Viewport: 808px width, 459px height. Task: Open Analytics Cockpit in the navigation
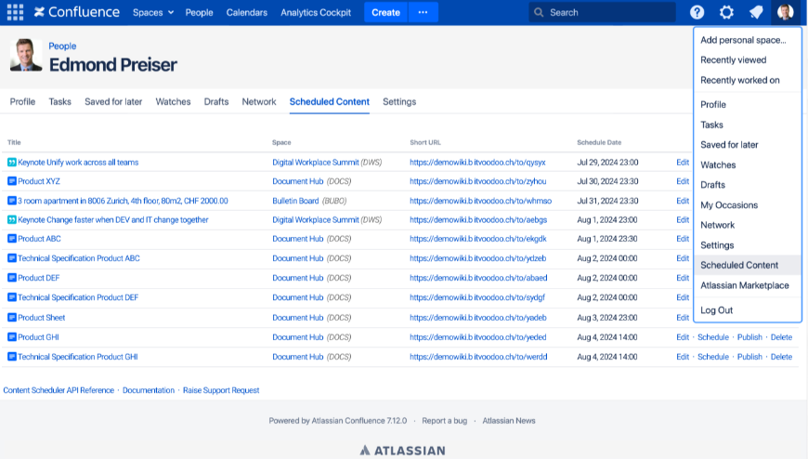point(316,12)
